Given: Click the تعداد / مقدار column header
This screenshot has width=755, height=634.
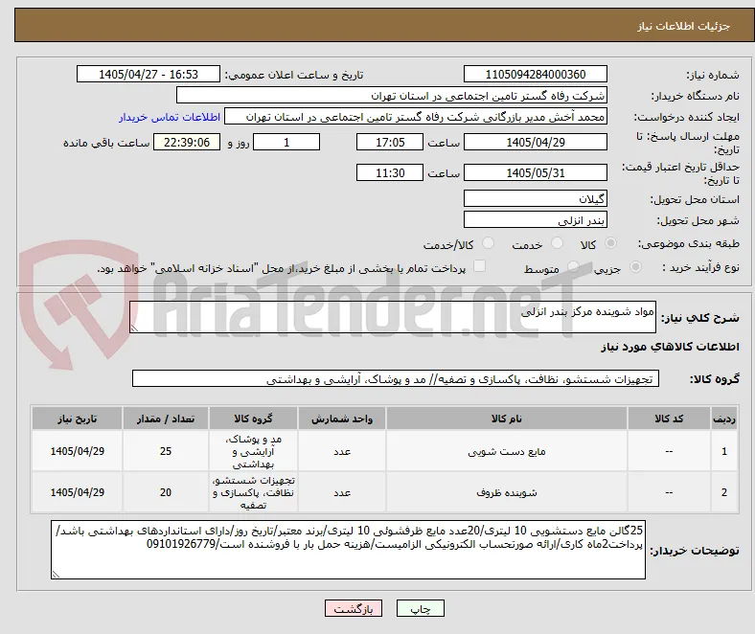Looking at the screenshot, I should (x=166, y=419).
